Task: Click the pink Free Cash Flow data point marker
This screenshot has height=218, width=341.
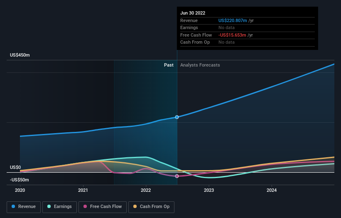Action: (x=177, y=176)
